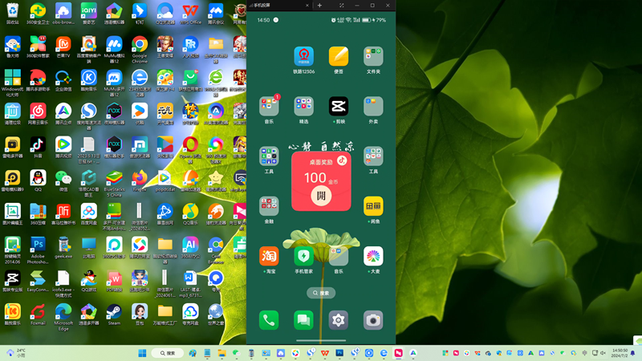Open WPS from the taskbar
Image resolution: width=642 pixels, height=361 pixels.
pyautogui.click(x=325, y=353)
